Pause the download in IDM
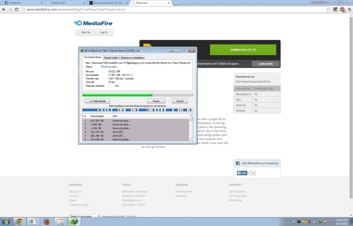 (x=156, y=101)
